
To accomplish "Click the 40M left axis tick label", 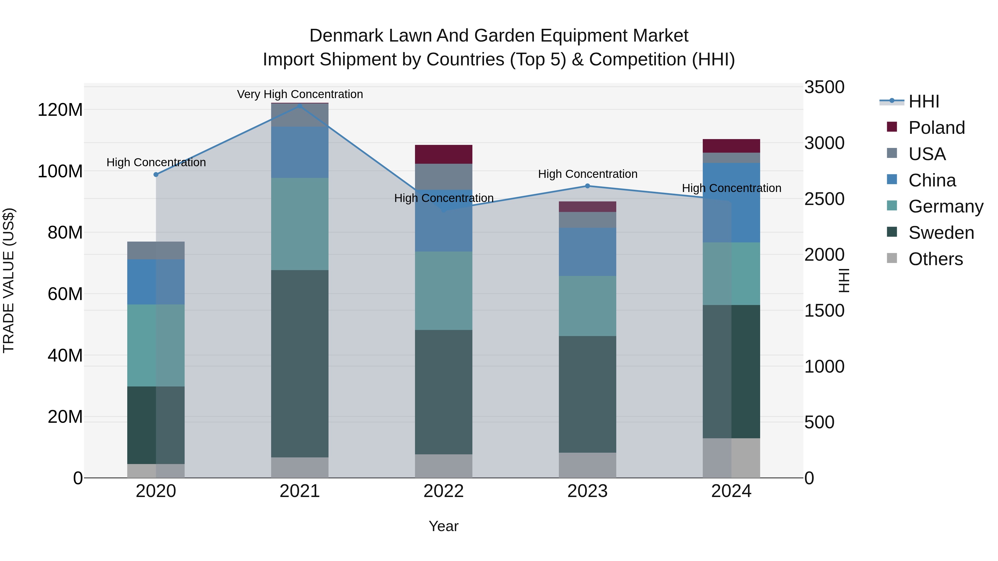I will pyautogui.click(x=65, y=355).
